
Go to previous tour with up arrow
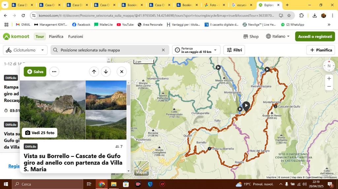94,72
